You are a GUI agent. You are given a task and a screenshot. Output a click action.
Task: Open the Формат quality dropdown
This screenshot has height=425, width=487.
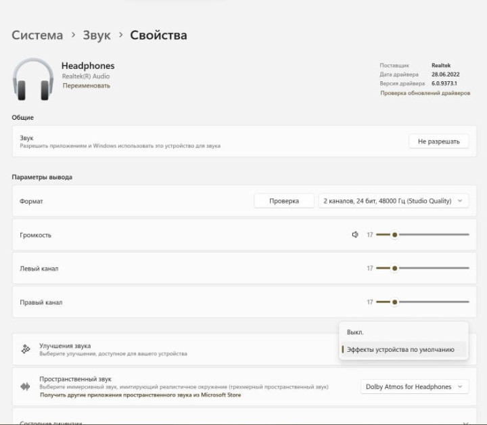coord(393,201)
